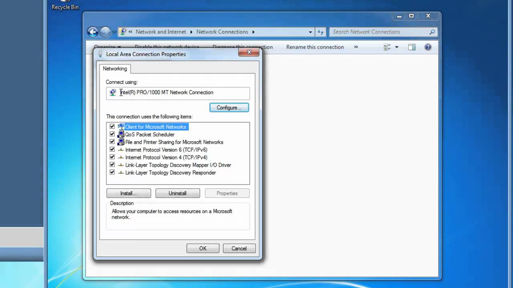Select QoS Packet Scheduler item

point(150,134)
